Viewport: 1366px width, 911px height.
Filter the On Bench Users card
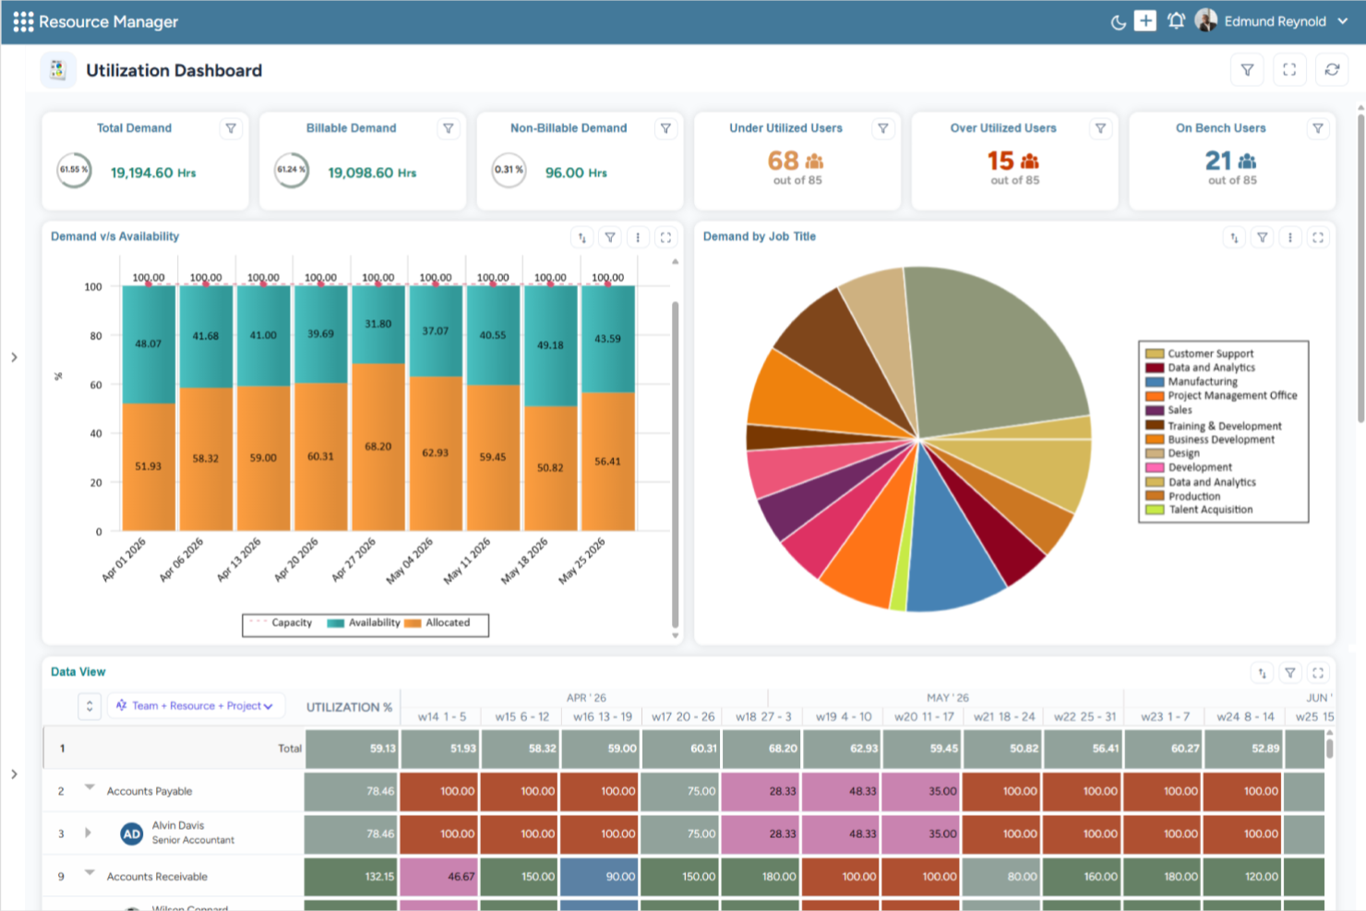[x=1318, y=128]
